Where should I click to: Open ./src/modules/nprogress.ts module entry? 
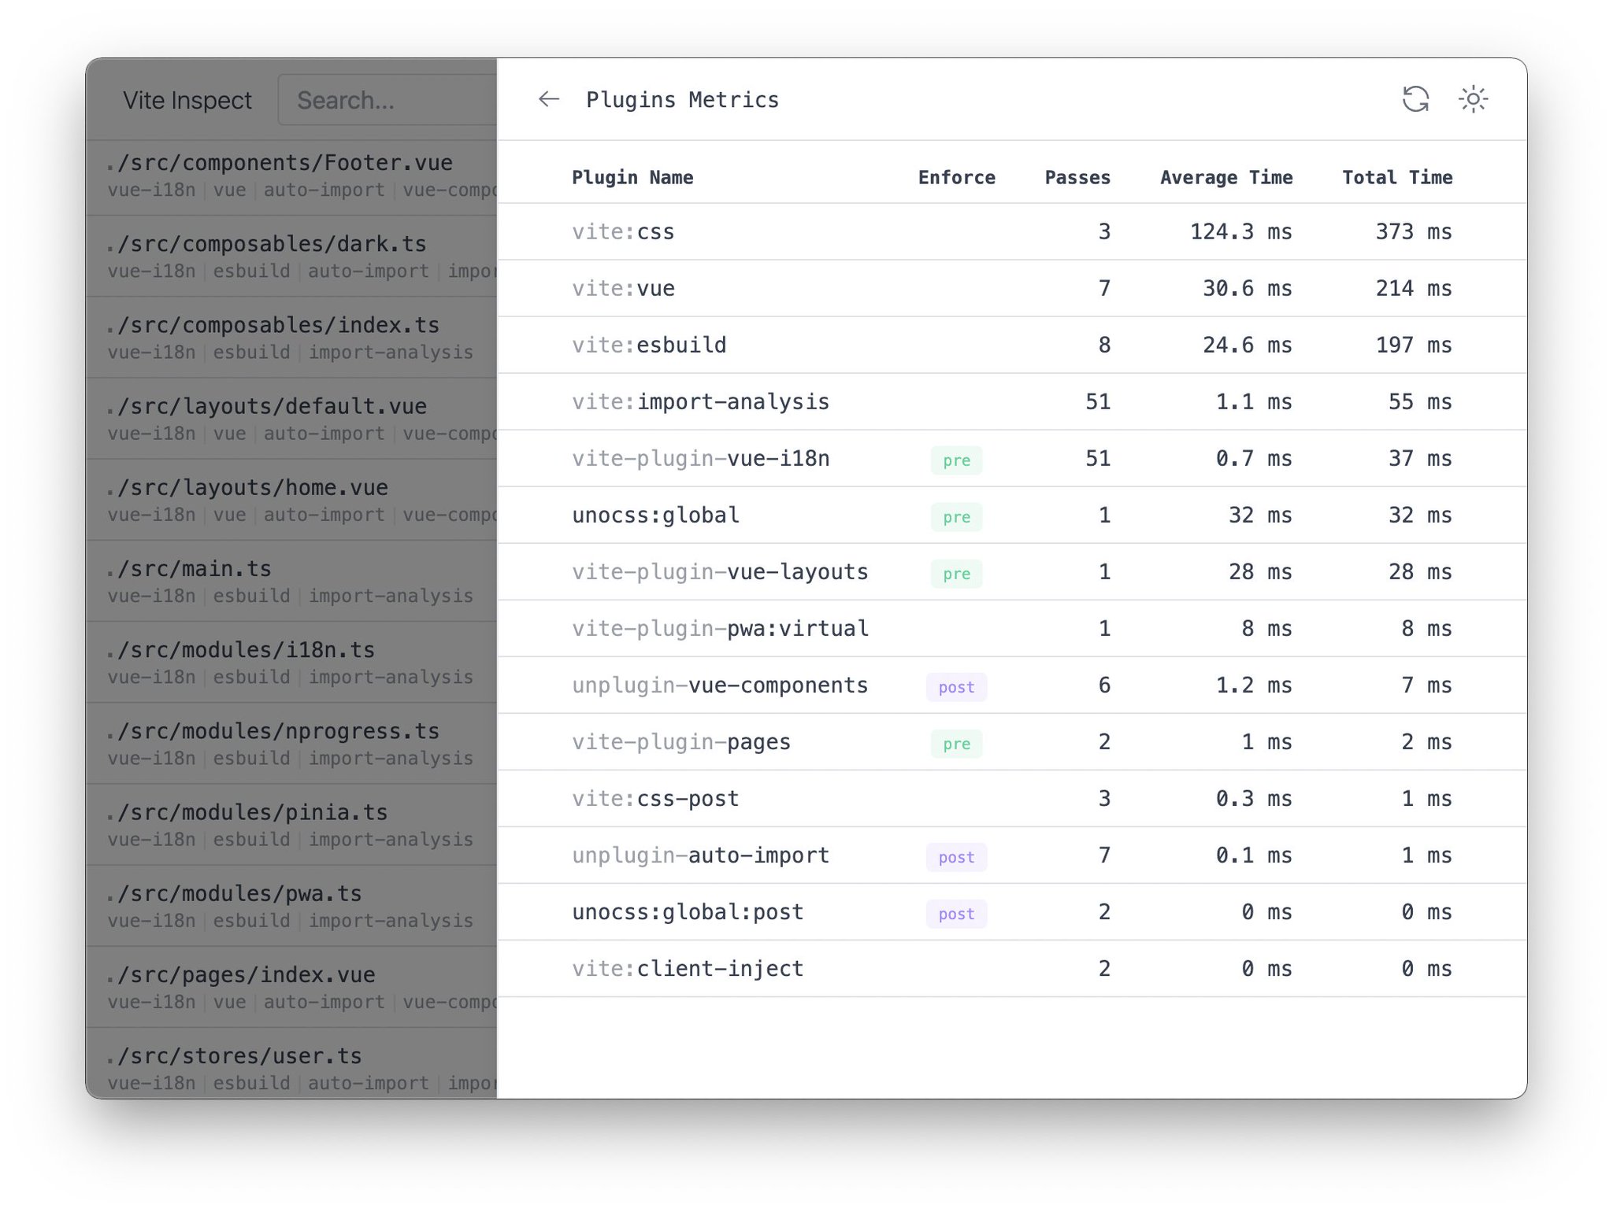291,743
